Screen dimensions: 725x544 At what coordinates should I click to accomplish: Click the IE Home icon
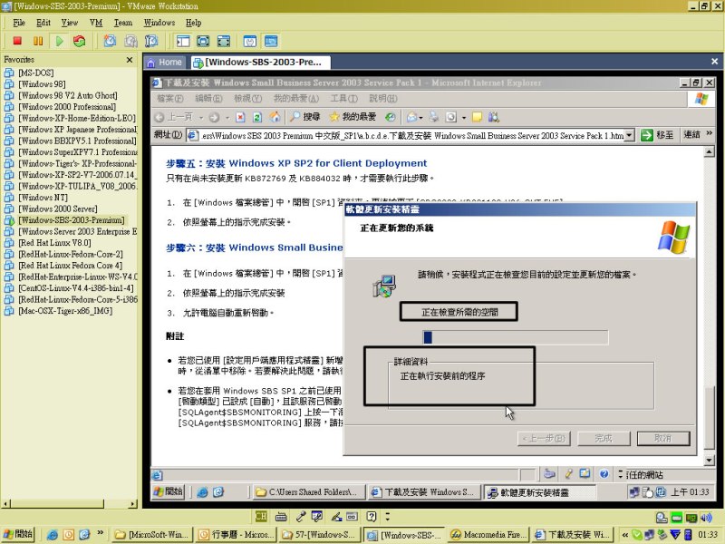[275, 118]
